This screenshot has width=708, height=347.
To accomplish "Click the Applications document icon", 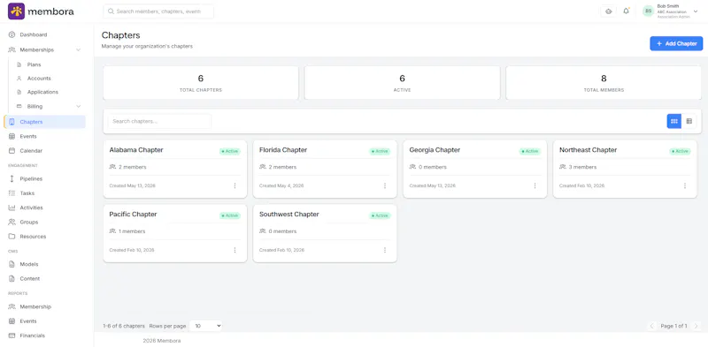I will [x=19, y=92].
